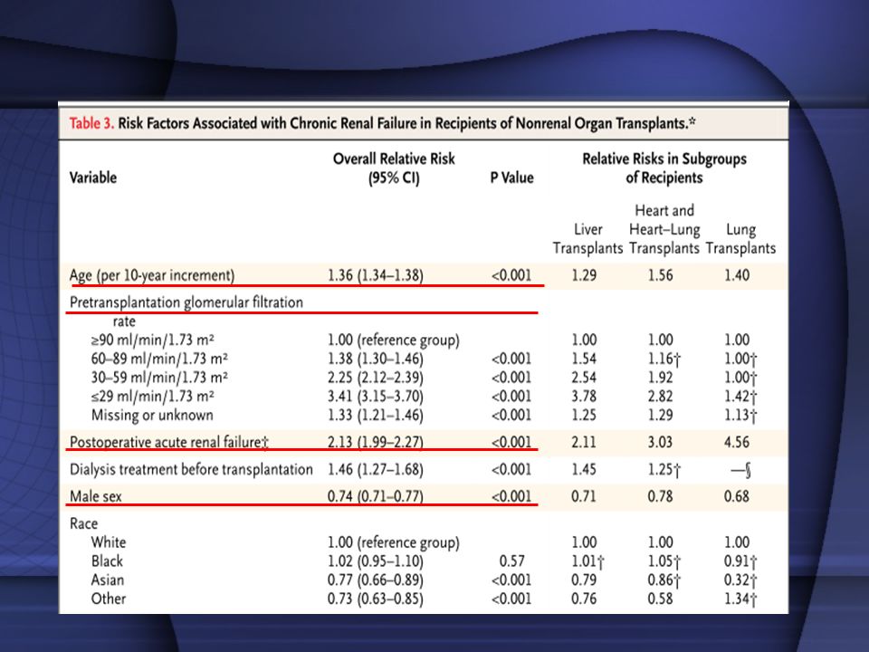Select row '≥90 ml/min/1.73 m²'
The height and width of the screenshot is (652, 869).
[x=152, y=340]
